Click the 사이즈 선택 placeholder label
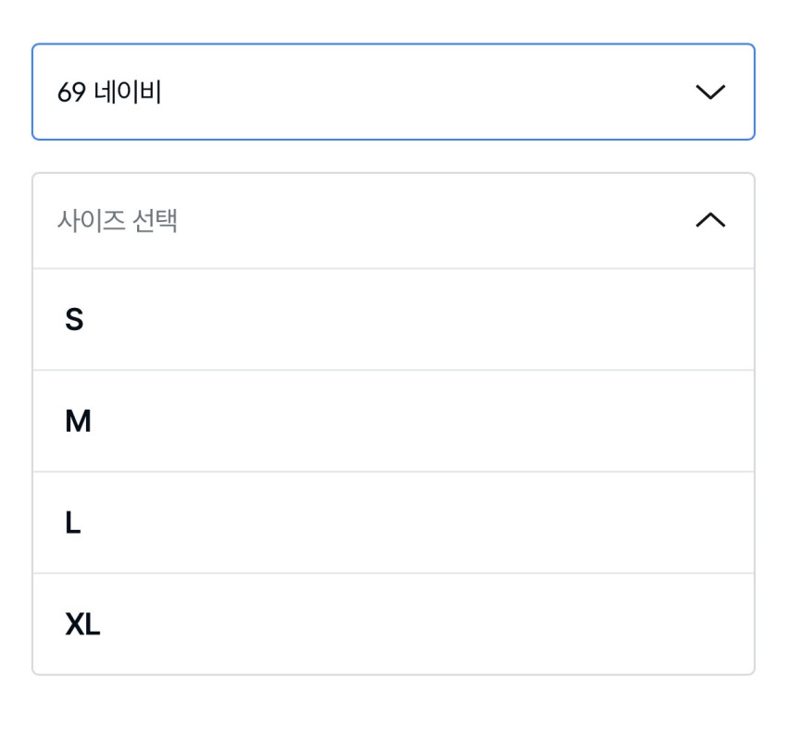The height and width of the screenshot is (750, 787). click(x=118, y=220)
